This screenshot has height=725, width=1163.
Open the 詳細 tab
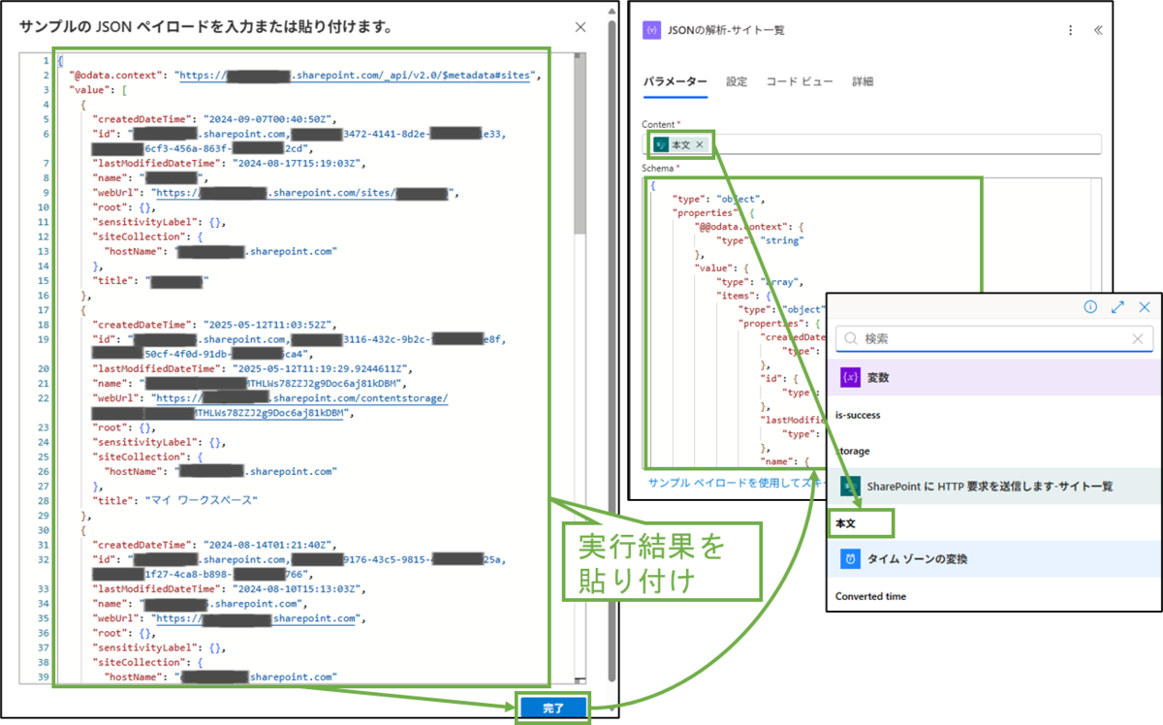pos(863,81)
